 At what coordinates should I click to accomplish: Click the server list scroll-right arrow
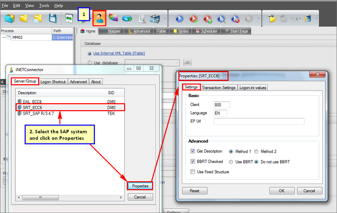click(x=121, y=197)
